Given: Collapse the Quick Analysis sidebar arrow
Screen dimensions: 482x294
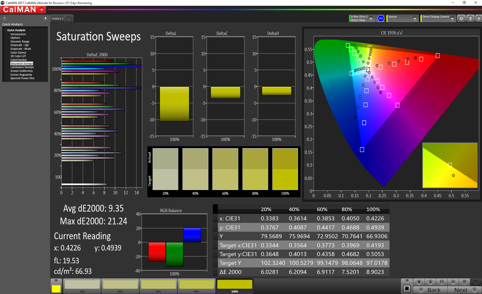Looking at the screenshot, I should 45,18.
